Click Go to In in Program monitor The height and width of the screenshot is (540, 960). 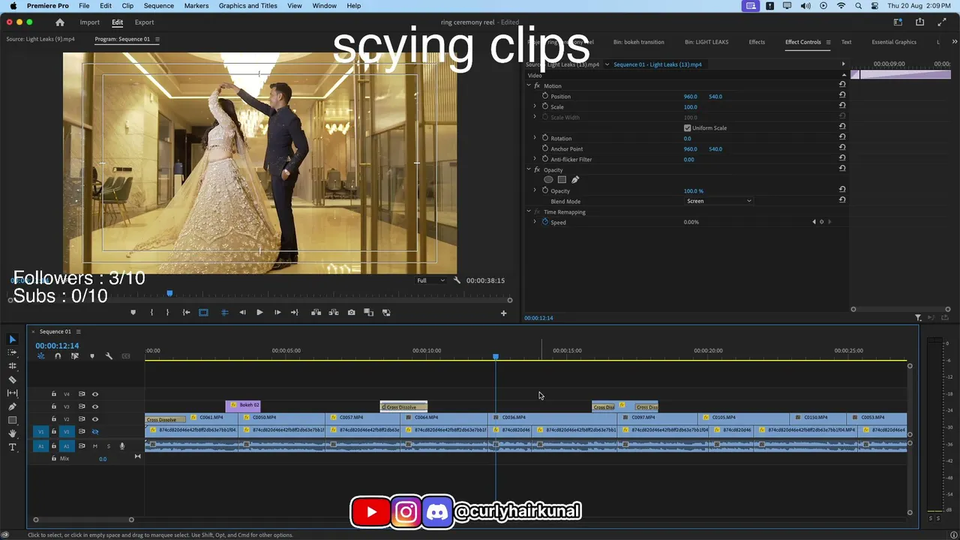[186, 313]
